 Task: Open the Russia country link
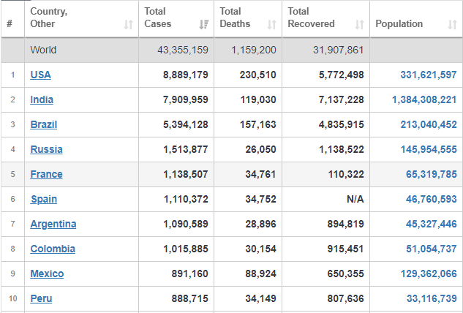pos(46,149)
